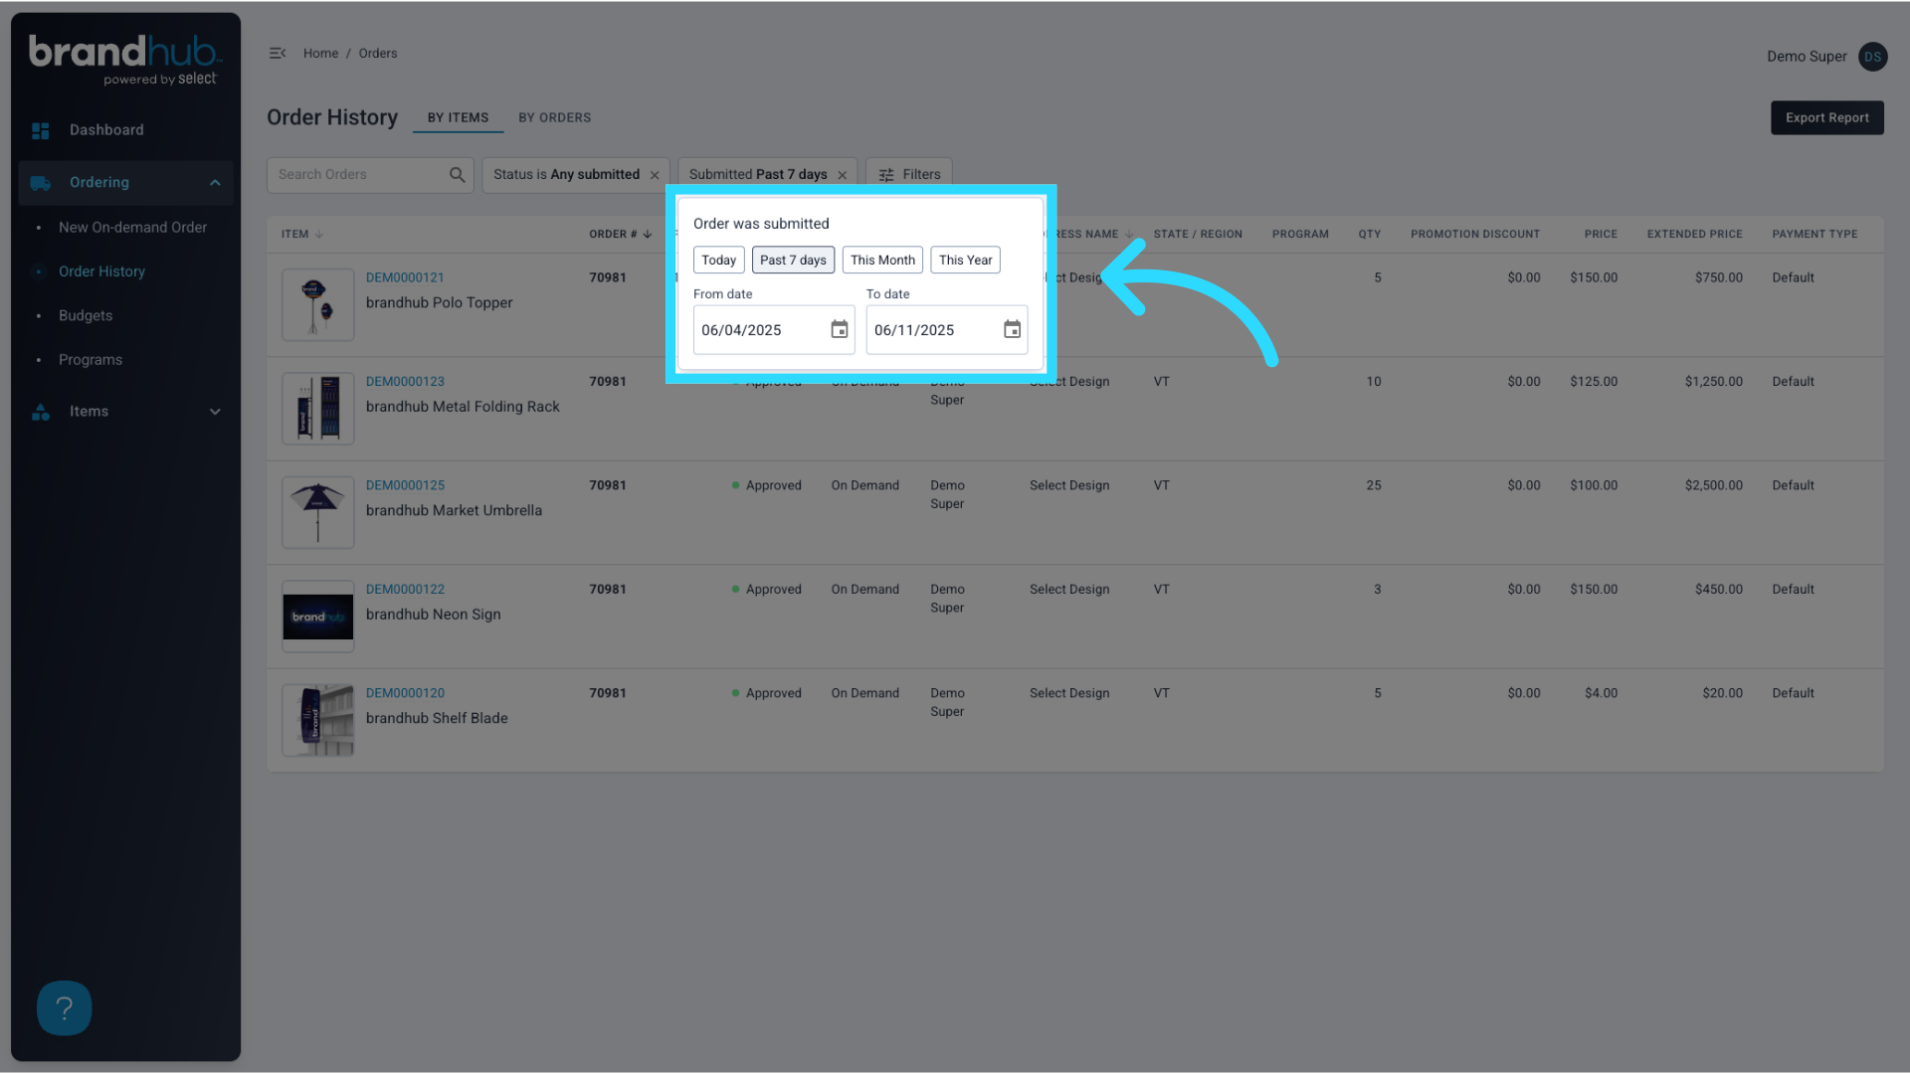The image size is (1910, 1074).
Task: Remove the Status Any submitted filter
Action: pos(655,175)
